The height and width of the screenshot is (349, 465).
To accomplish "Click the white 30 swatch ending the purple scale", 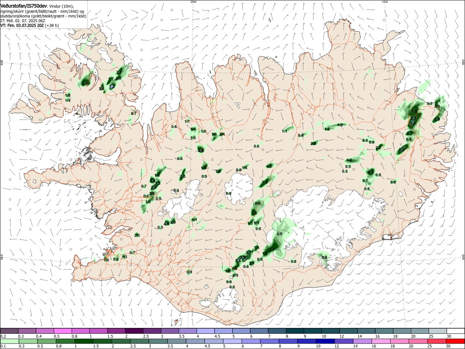I will tap(455, 331).
